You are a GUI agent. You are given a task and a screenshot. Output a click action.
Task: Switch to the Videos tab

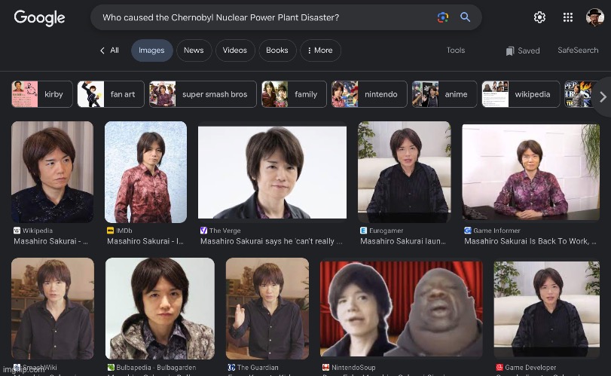[234, 50]
